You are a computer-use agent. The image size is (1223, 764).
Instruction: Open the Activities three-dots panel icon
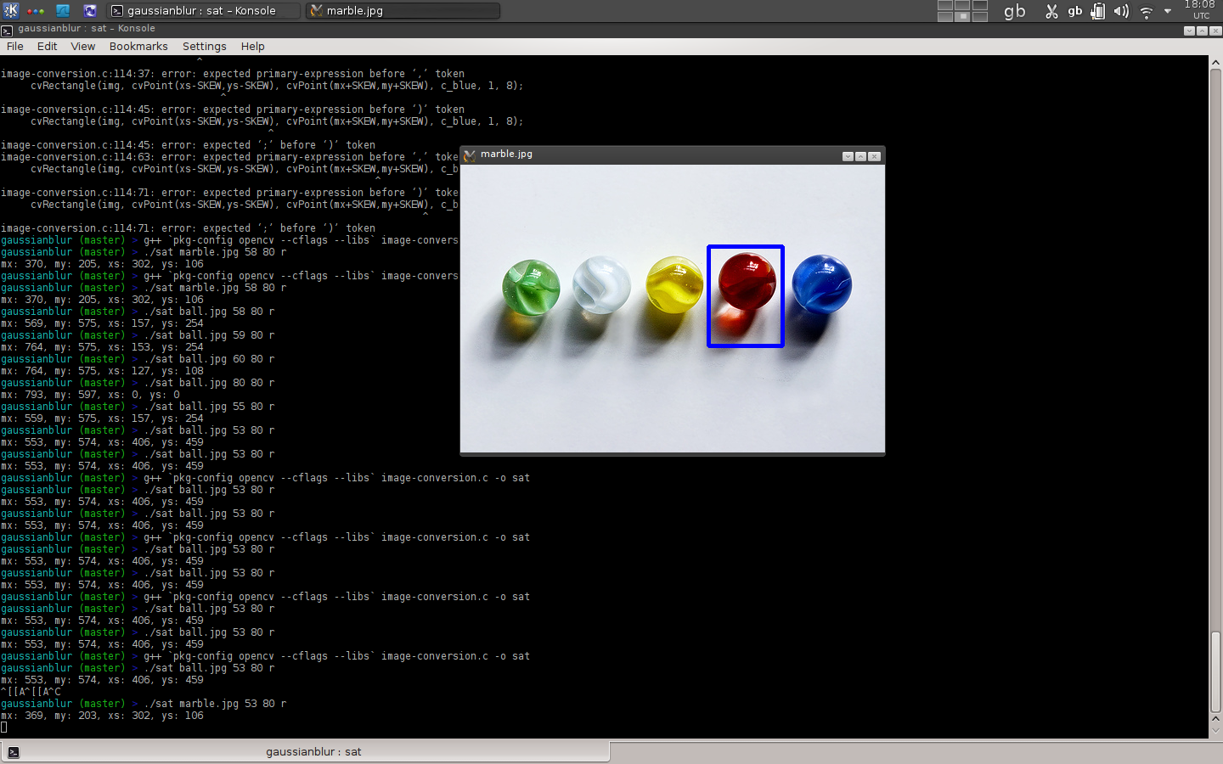coord(36,11)
